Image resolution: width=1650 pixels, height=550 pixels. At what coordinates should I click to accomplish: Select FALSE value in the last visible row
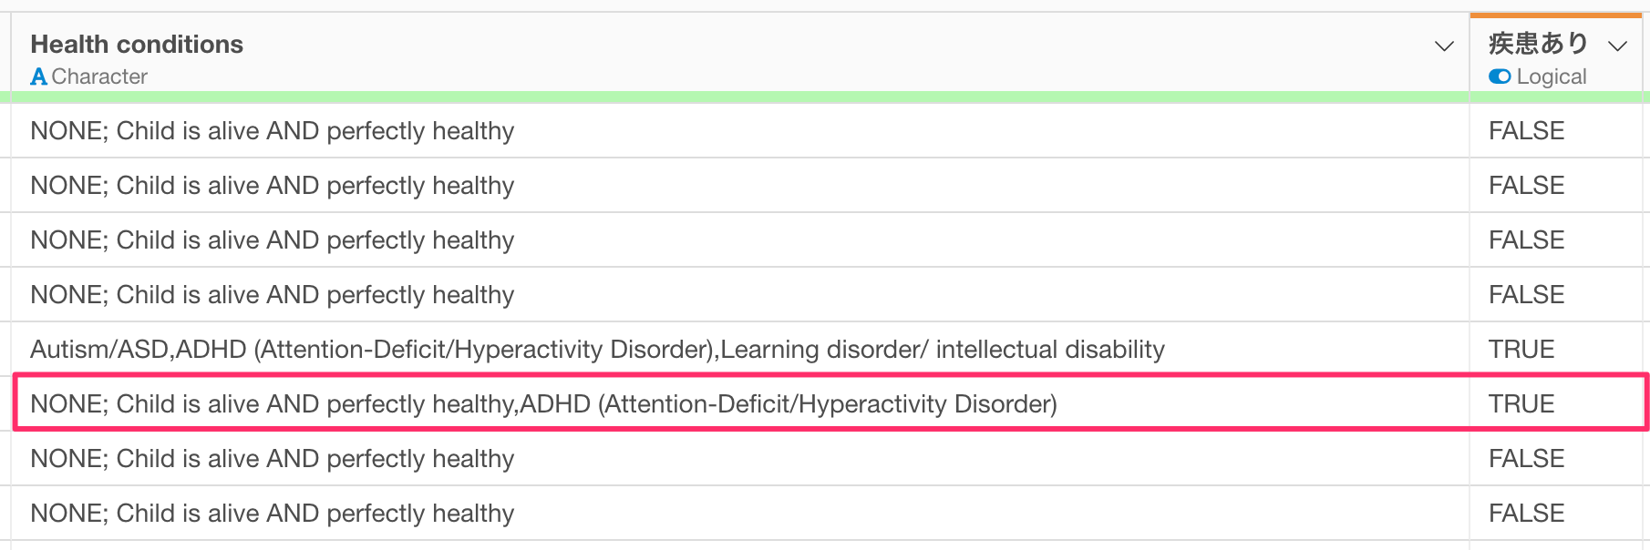1527,513
